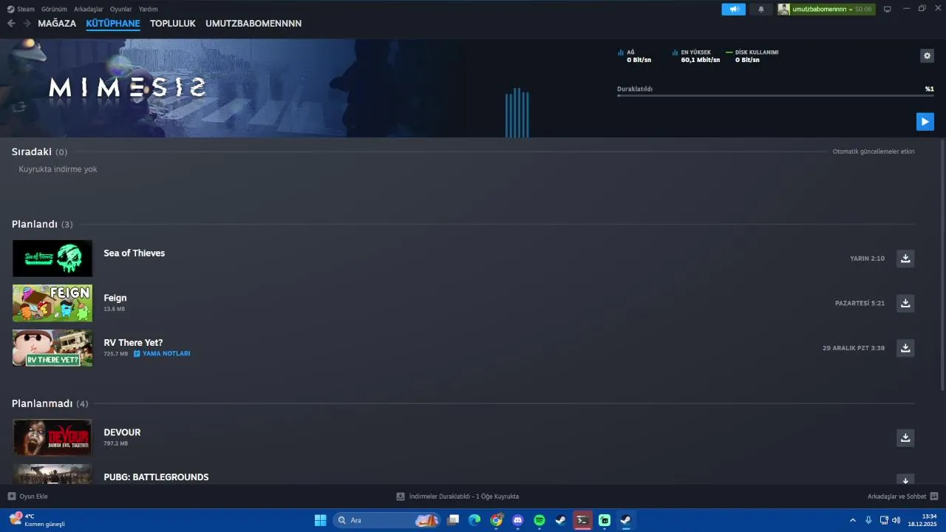Open the volume control in tray
Viewport: 946px width, 532px height.
pos(896,520)
